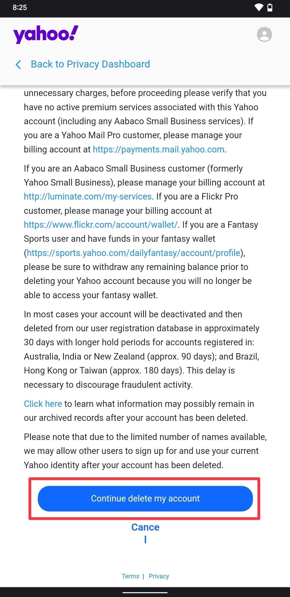Click the Yahoo logo
290x597 pixels.
click(x=46, y=34)
